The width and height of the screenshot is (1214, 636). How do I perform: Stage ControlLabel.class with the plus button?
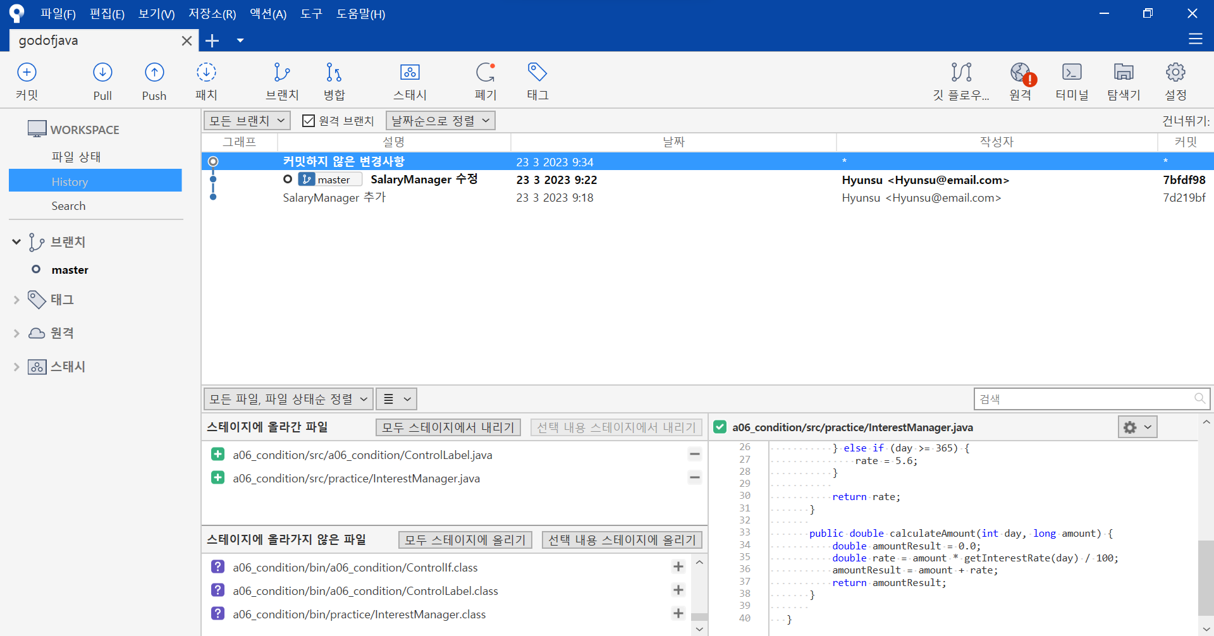point(678,590)
